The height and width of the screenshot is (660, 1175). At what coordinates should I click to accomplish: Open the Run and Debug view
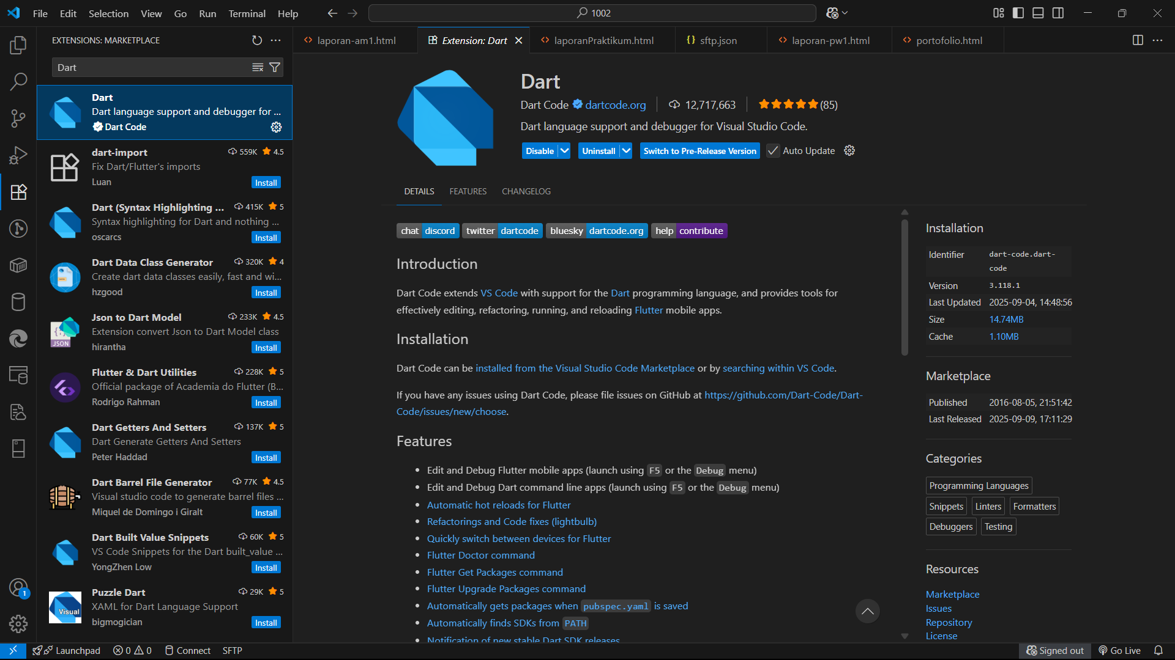click(x=18, y=155)
